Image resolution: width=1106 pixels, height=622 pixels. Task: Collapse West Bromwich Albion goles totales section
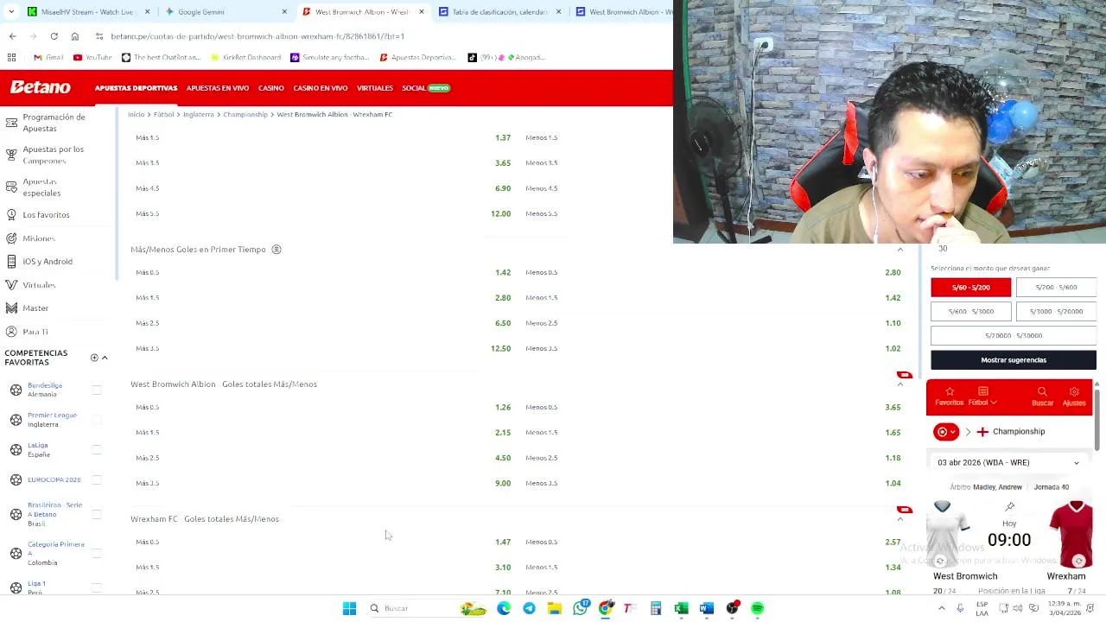(899, 384)
